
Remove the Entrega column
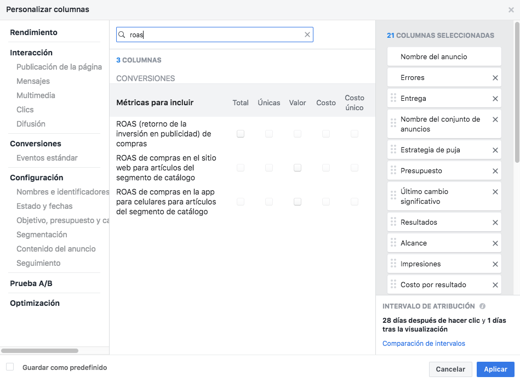pos(495,99)
